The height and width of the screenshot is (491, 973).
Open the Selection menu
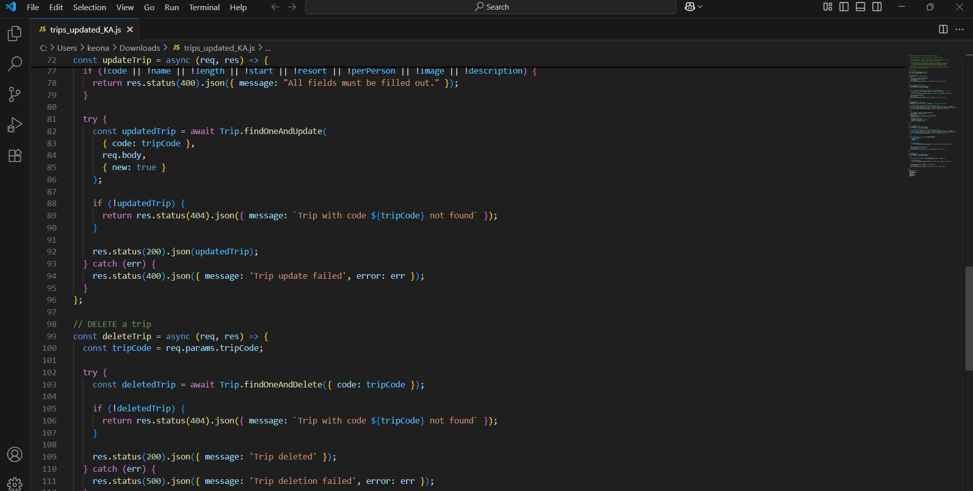tap(89, 7)
